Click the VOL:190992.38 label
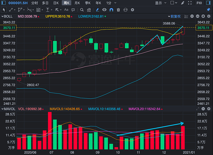 (30, 109)
